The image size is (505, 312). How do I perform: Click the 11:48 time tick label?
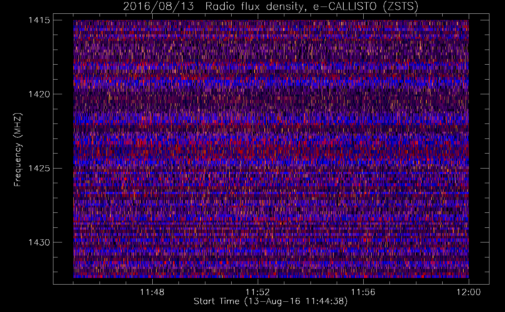152,292
